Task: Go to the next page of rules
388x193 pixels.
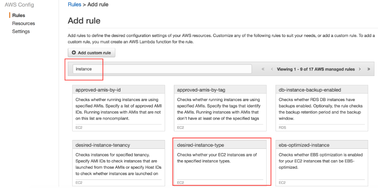Action: (x=360, y=69)
